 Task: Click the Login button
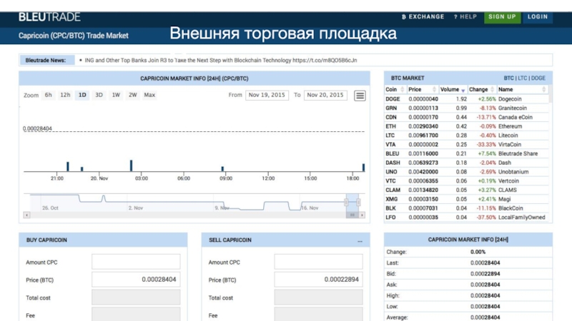[x=538, y=16]
